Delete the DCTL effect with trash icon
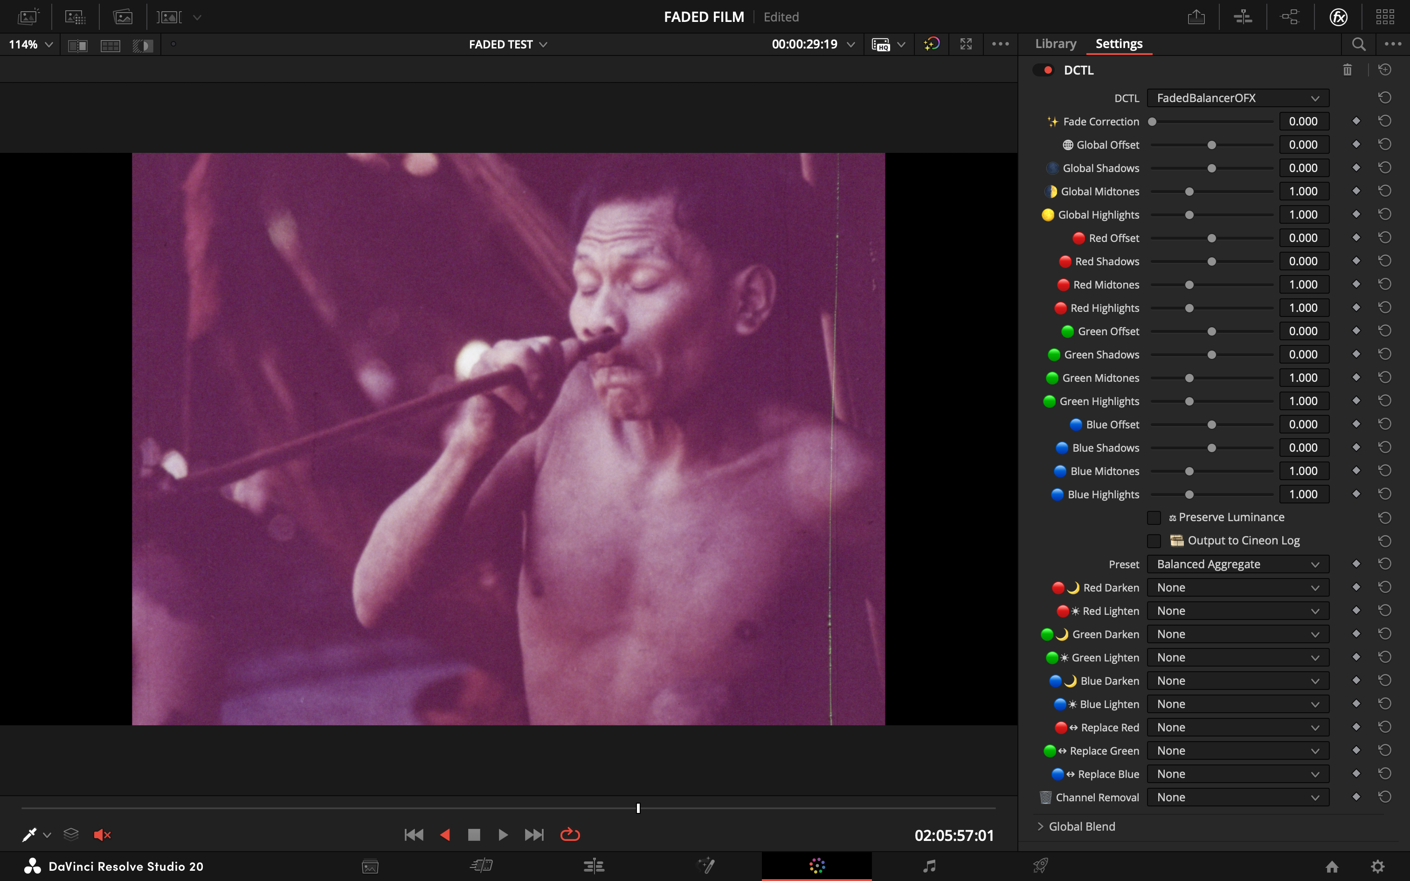Screen dimensions: 1410x881 (1347, 70)
